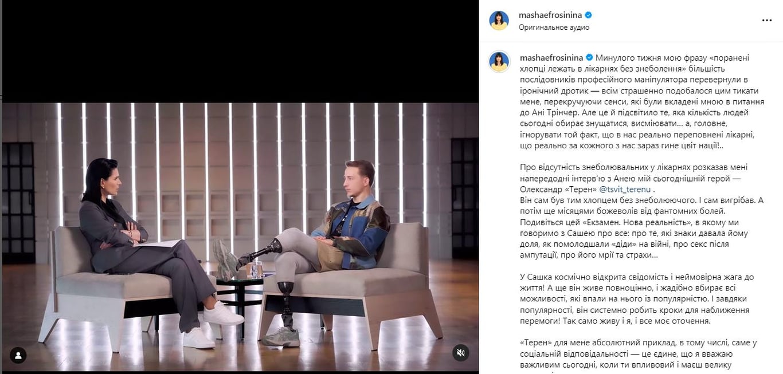783x374 pixels.
Task: Click the verified badge beside the caption username
Action: point(588,58)
